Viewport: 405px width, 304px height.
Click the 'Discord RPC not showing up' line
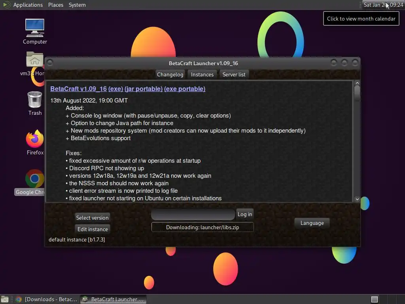[x=105, y=168]
